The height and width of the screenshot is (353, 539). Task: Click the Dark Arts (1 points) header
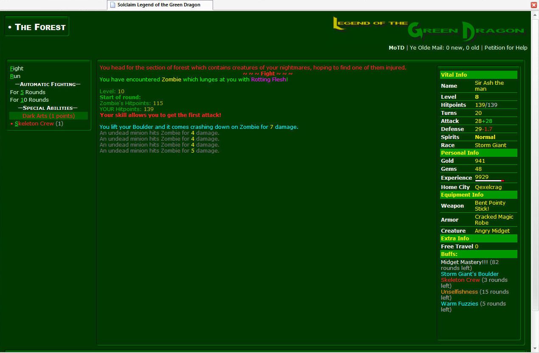48,116
